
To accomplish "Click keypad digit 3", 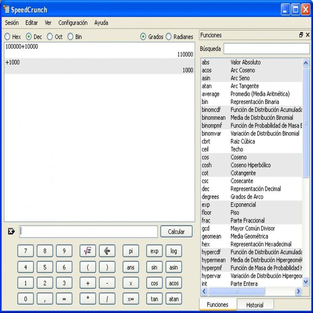I will 64,283.
